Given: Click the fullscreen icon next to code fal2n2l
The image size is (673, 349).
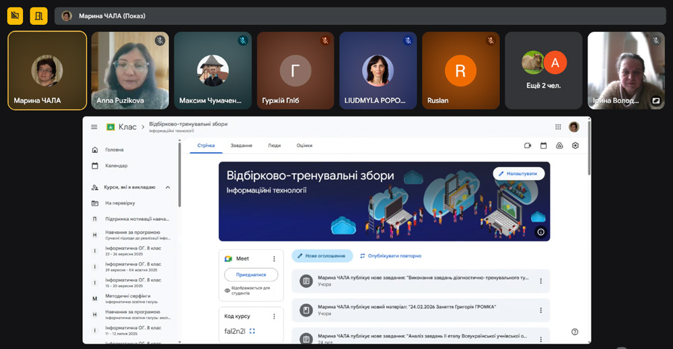Looking at the screenshot, I should 252,331.
